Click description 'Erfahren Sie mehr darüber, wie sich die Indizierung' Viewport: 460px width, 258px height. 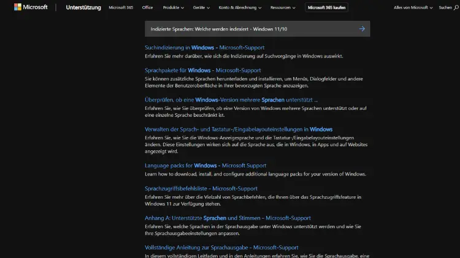tap(243, 56)
